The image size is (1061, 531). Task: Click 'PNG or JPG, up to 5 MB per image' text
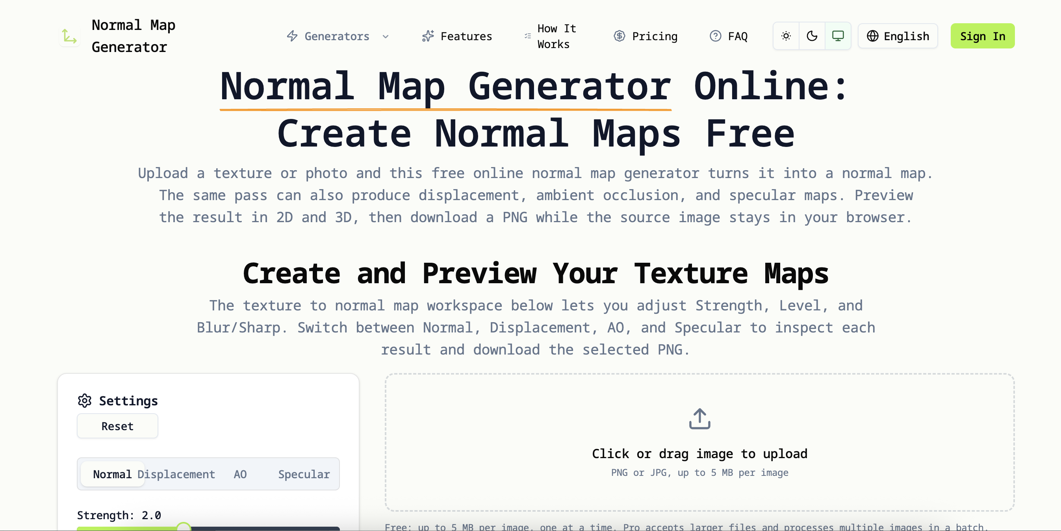(x=699, y=473)
